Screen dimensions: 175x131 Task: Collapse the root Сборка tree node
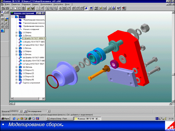pyautogui.click(x=12, y=17)
